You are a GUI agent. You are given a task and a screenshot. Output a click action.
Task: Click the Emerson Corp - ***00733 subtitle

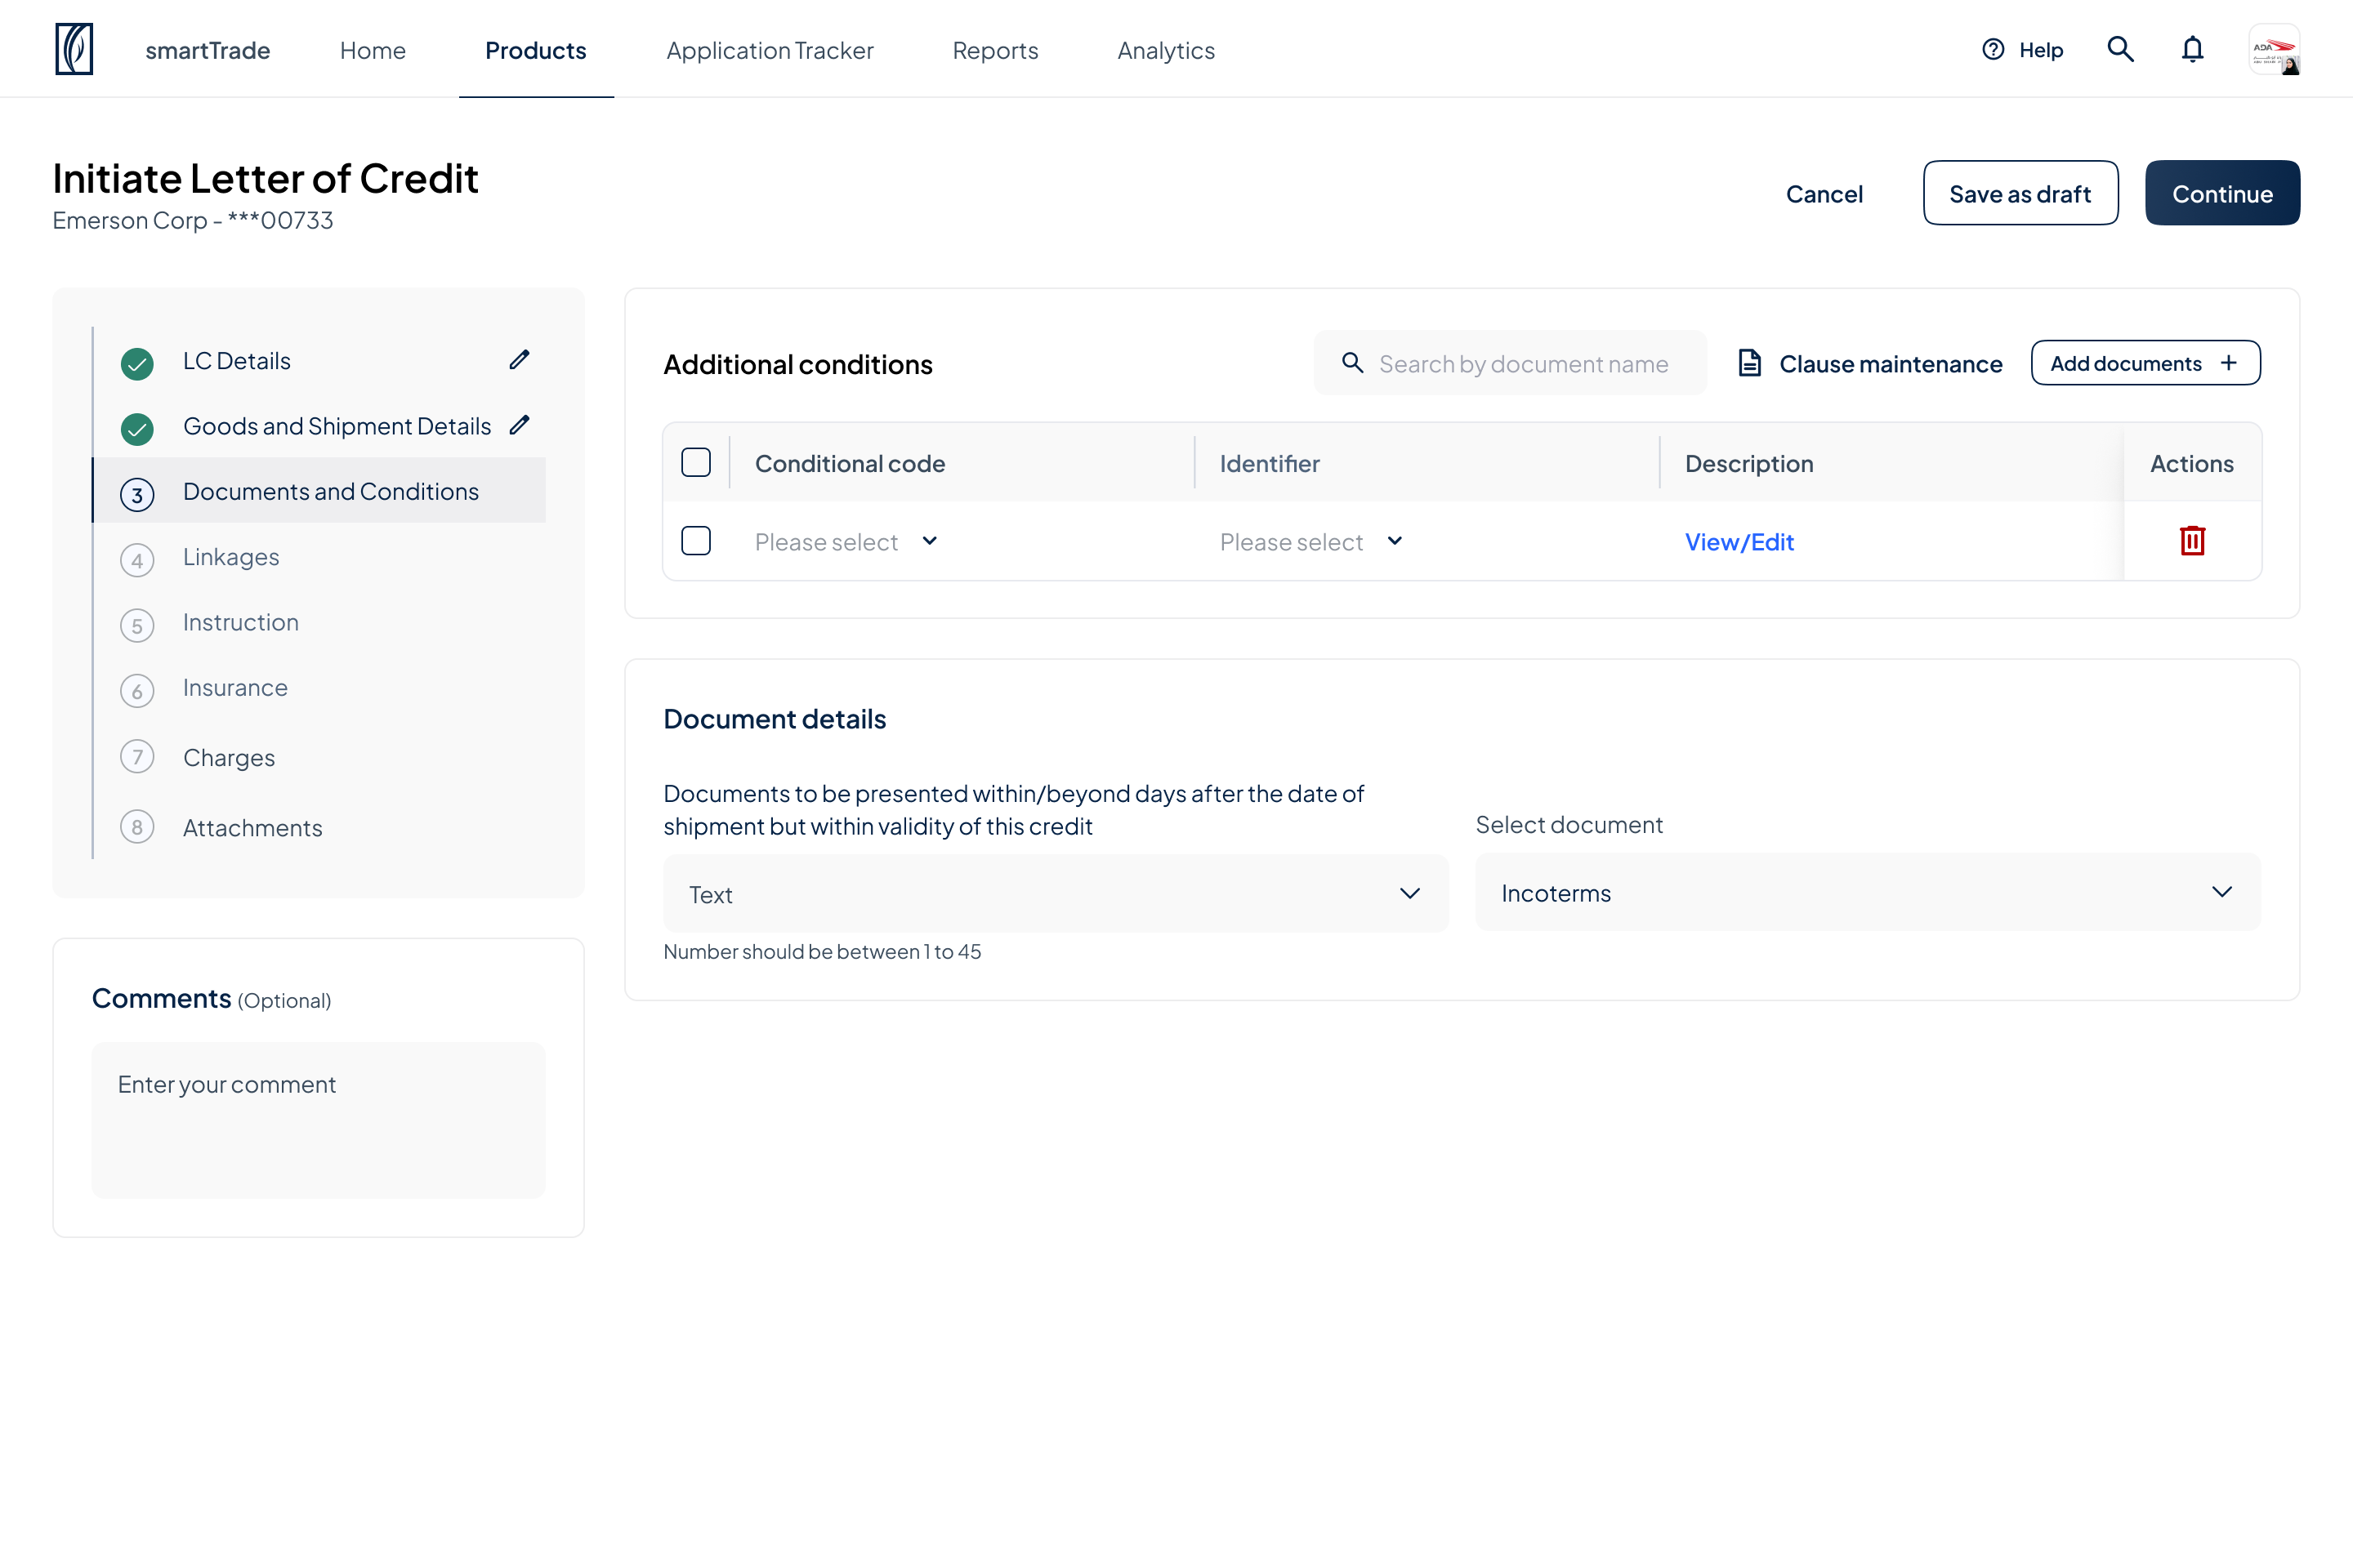coord(193,220)
